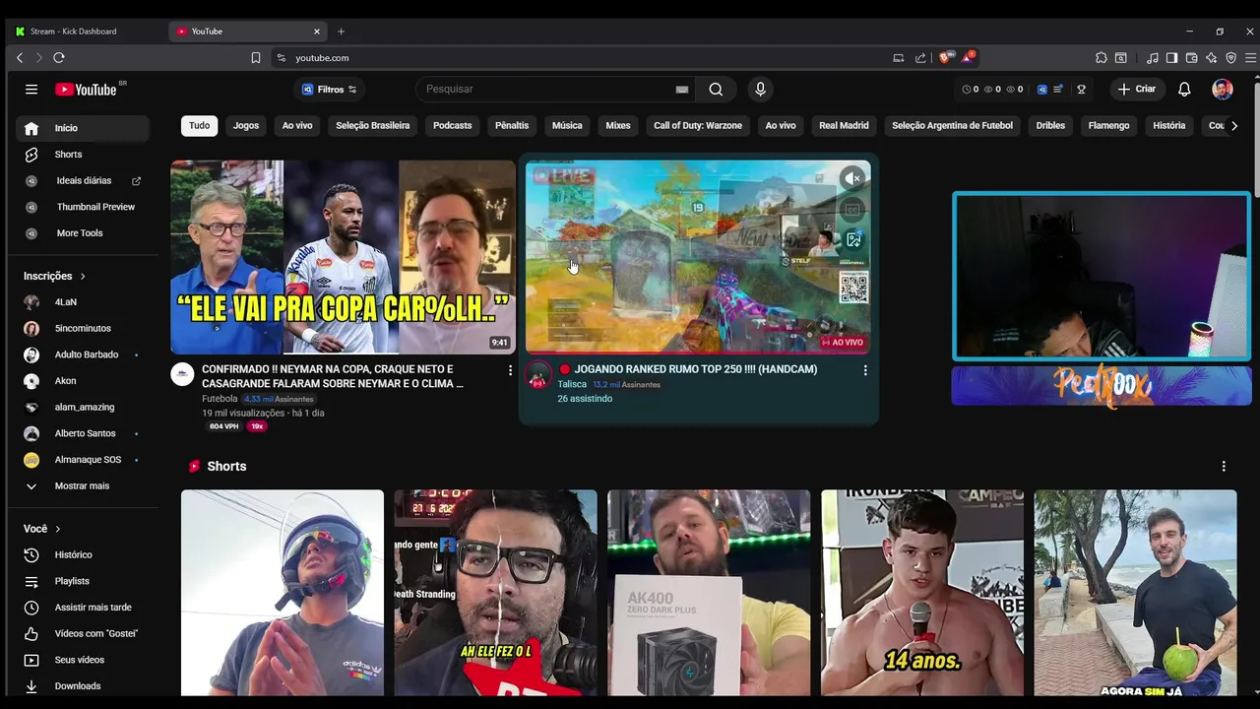The image size is (1260, 709).
Task: Open the Brave media playlist music icon
Action: point(1153,58)
